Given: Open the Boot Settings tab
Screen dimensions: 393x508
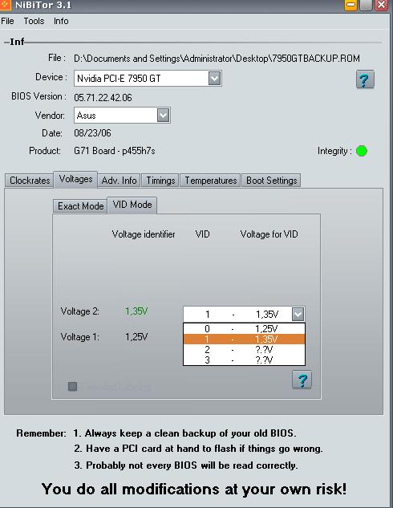Looking at the screenshot, I should click(271, 181).
